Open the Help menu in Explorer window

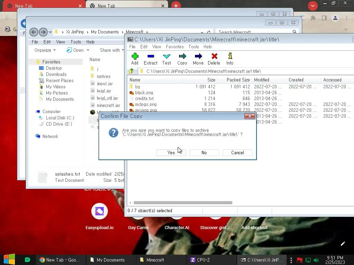pos(90,42)
